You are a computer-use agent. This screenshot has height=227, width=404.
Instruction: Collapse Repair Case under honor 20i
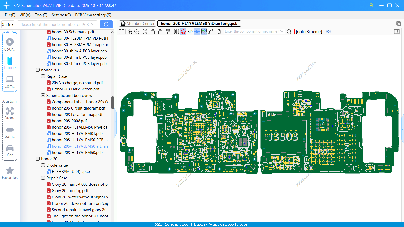coord(43,178)
